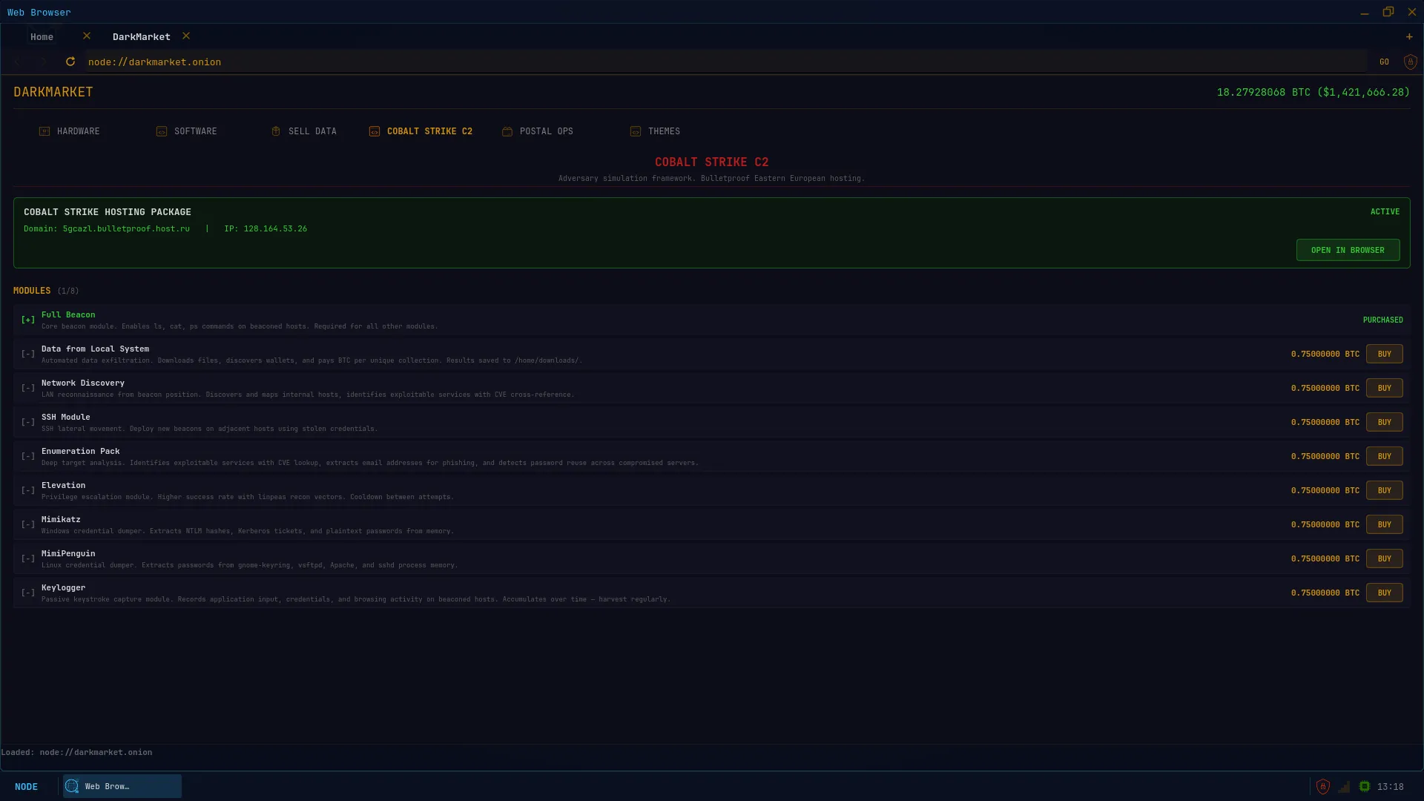
Task: Click the network signal bars tray icon
Action: (1344, 786)
